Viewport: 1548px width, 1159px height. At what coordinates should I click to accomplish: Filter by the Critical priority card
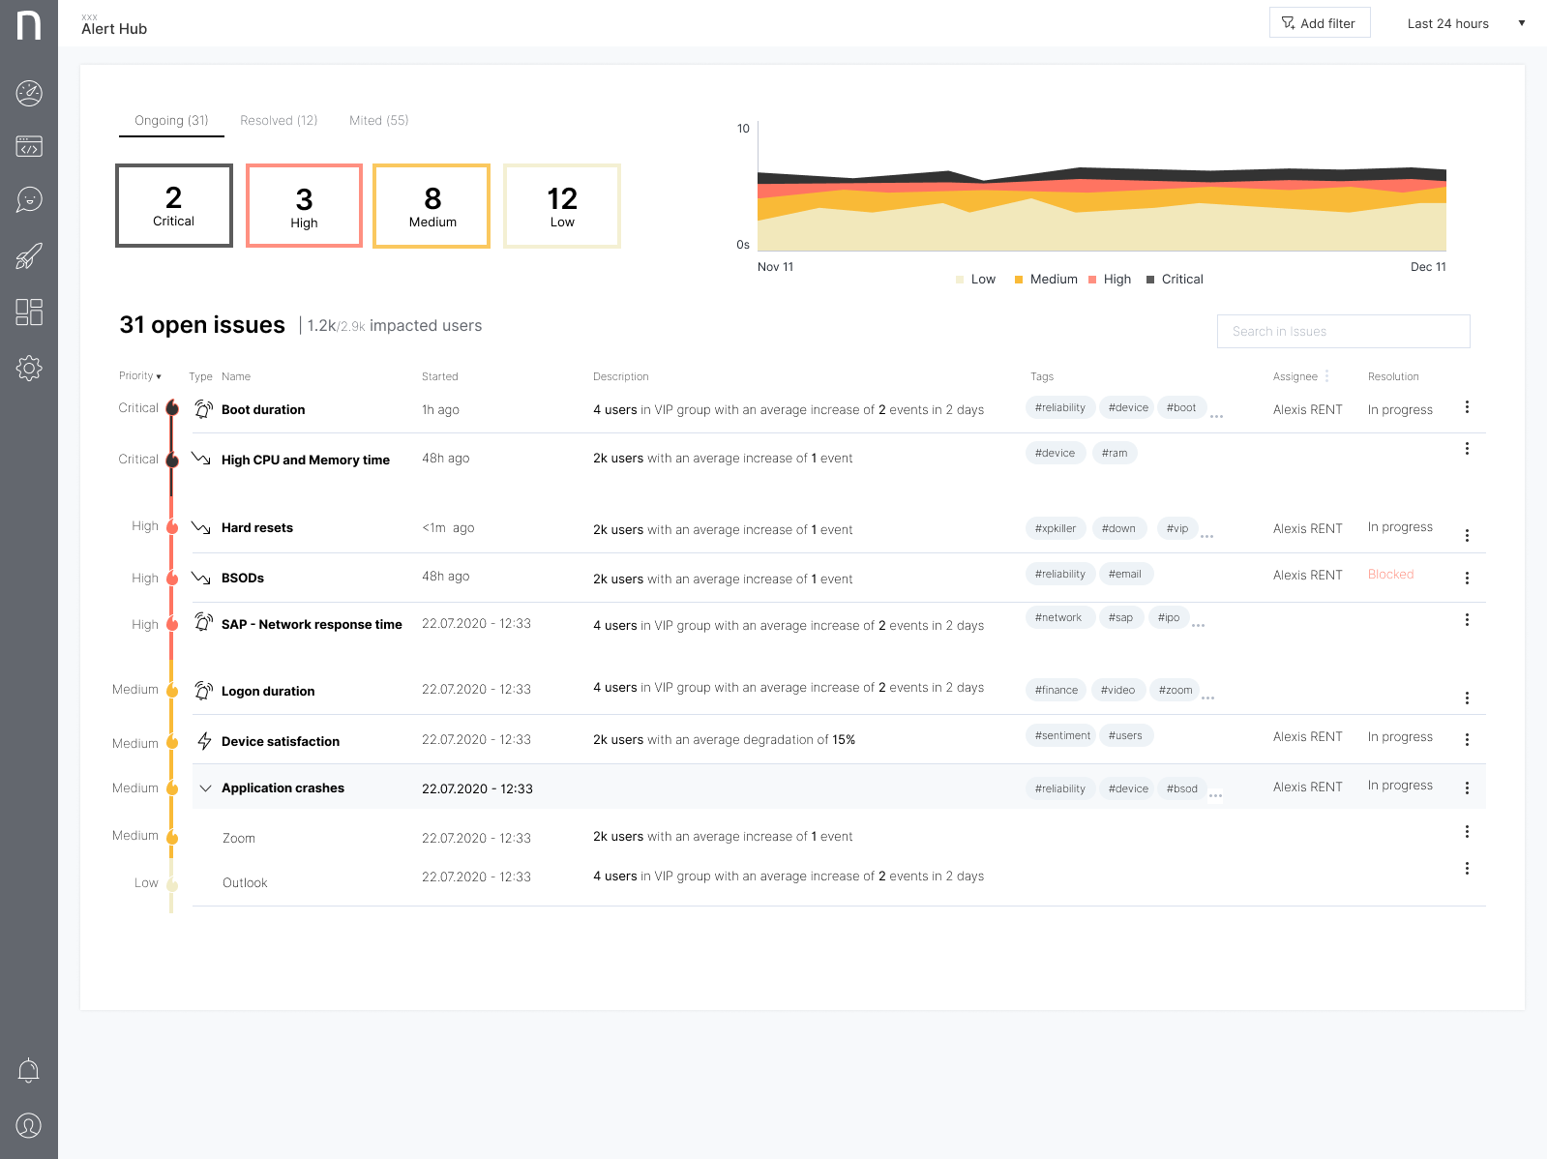click(x=174, y=206)
